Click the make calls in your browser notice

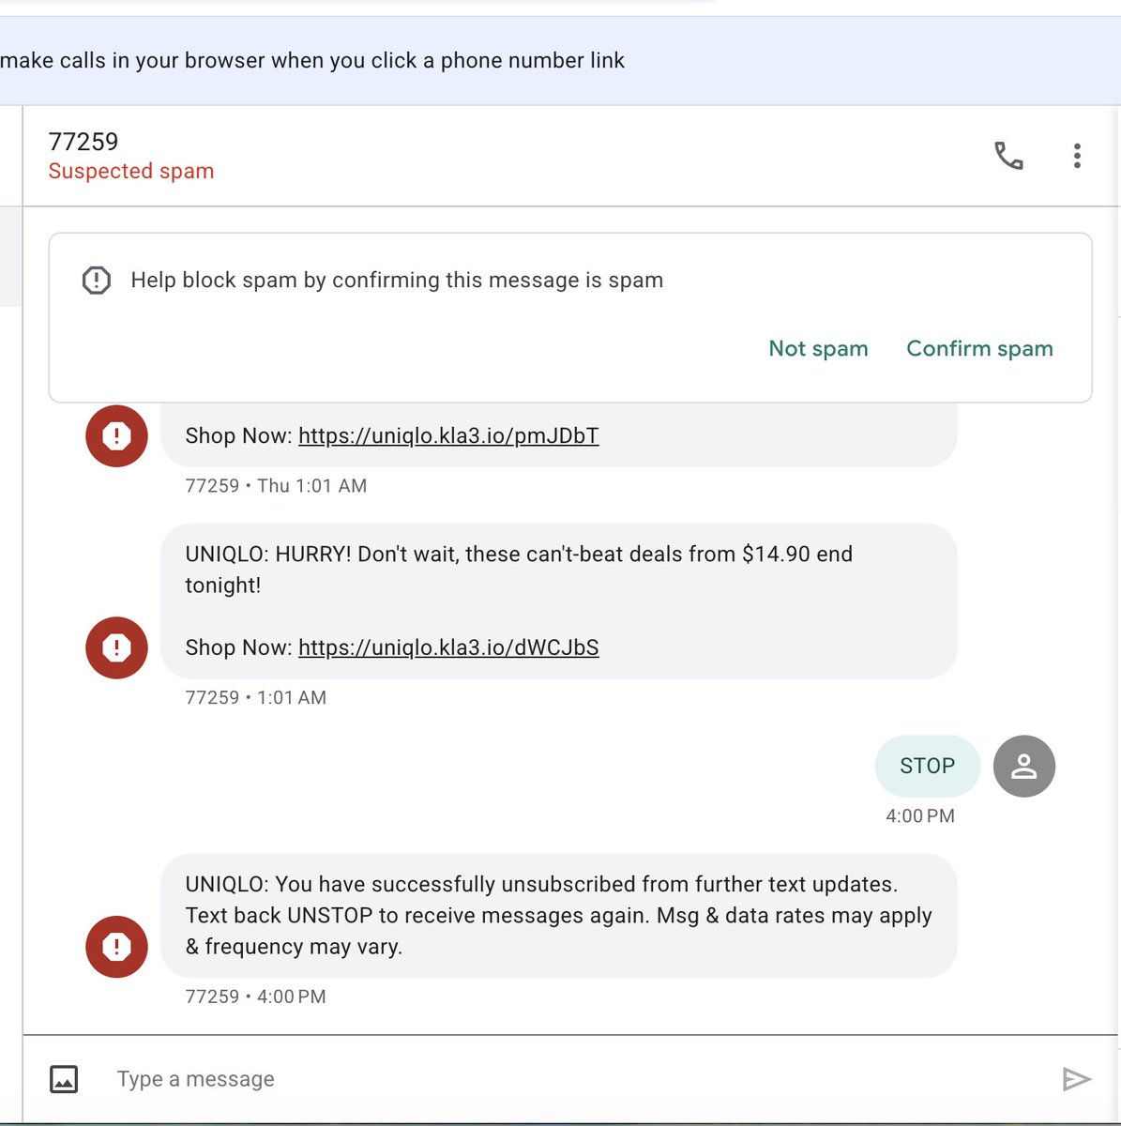coord(312,61)
